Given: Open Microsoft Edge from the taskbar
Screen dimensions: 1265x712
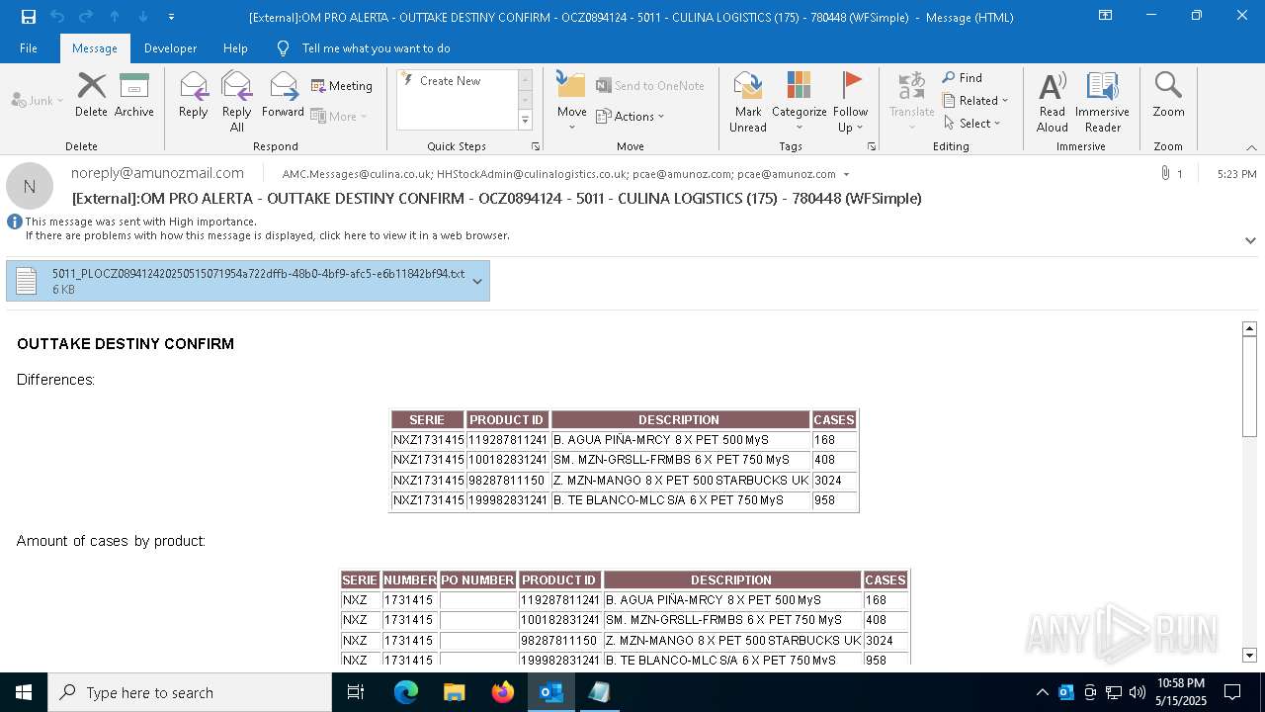Looking at the screenshot, I should [406, 692].
